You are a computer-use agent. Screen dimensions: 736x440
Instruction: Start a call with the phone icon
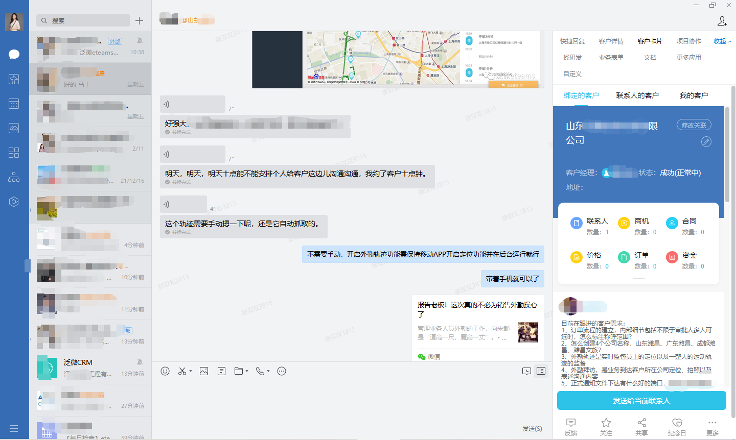coord(260,371)
